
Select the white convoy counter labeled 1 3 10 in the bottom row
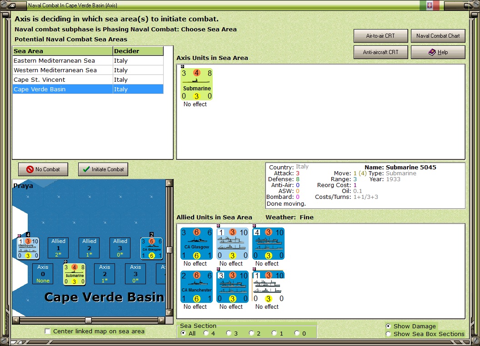tap(269, 287)
